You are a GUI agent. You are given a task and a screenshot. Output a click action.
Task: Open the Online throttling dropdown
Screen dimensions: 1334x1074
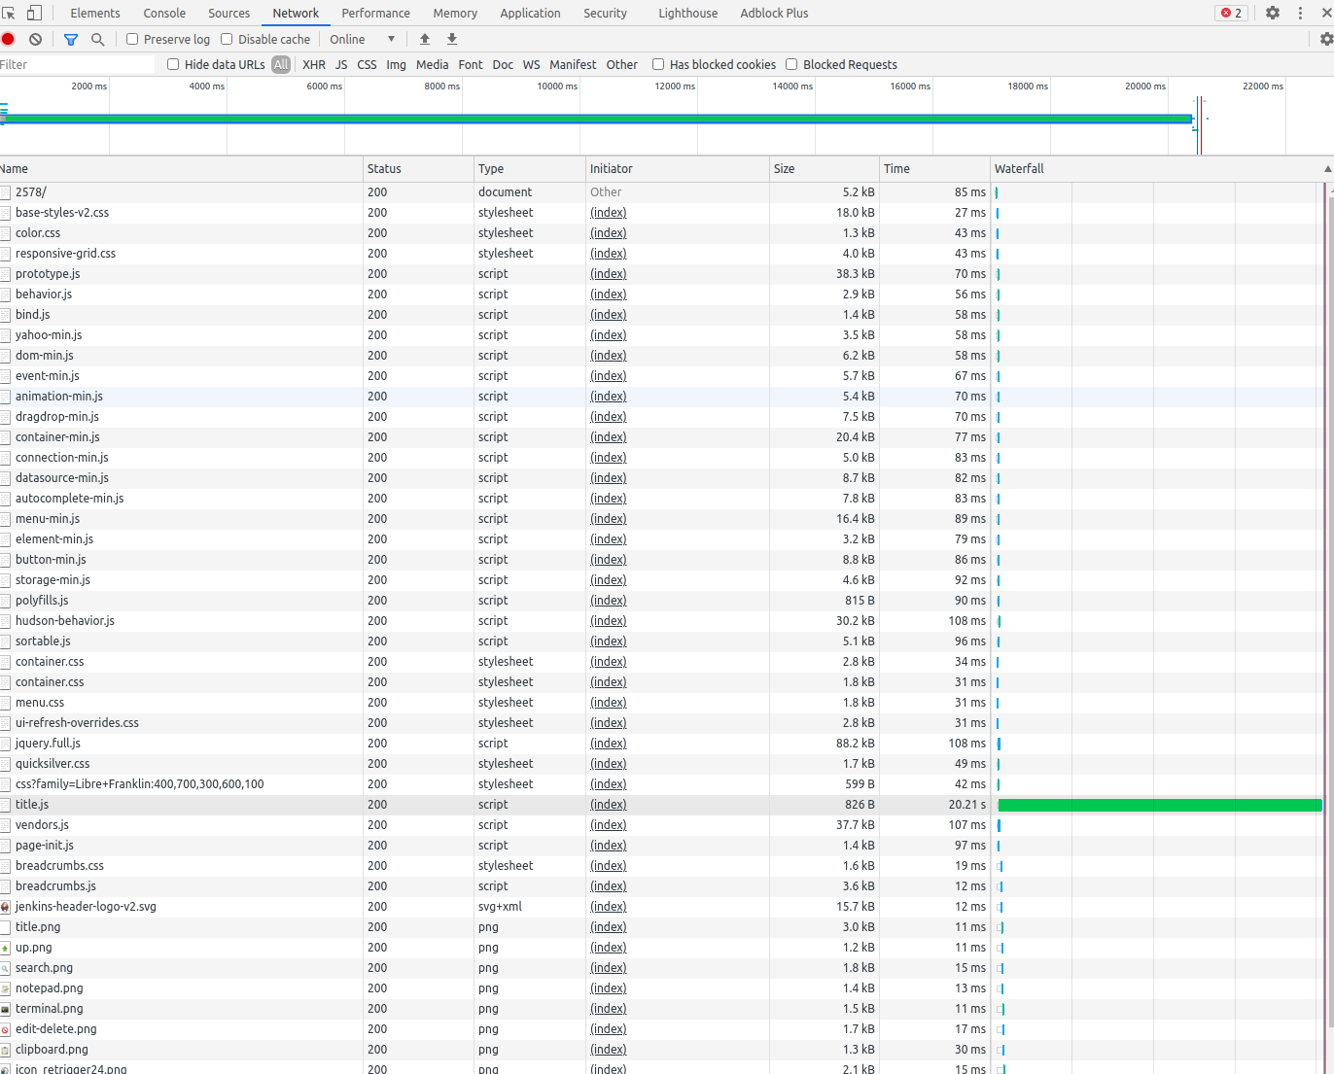tap(363, 39)
